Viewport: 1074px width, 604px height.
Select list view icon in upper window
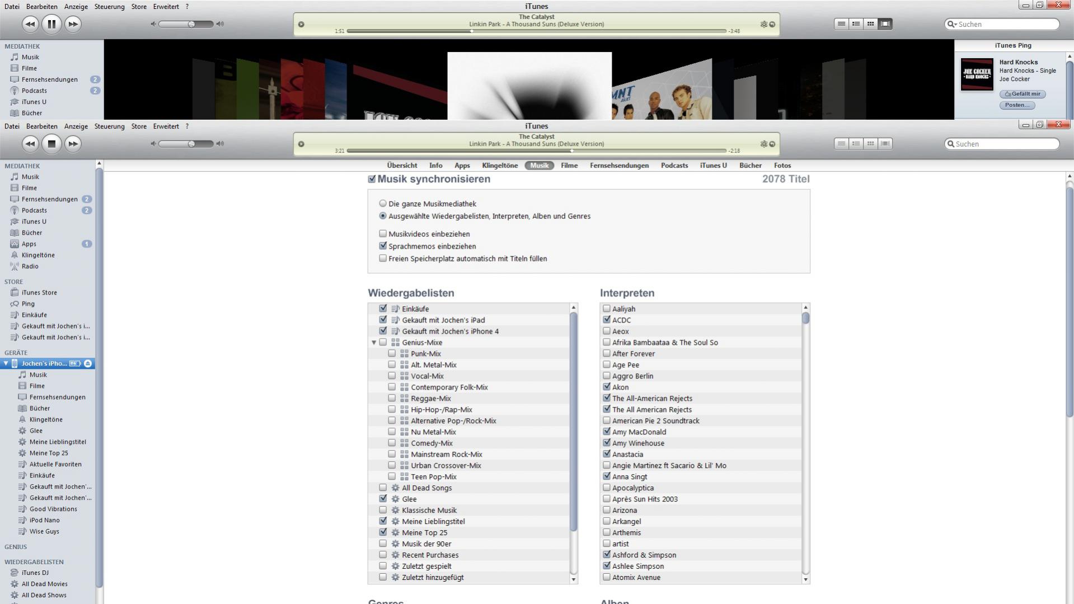pos(841,24)
